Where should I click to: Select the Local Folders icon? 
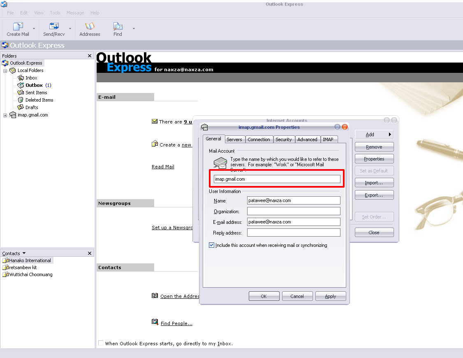click(x=12, y=70)
